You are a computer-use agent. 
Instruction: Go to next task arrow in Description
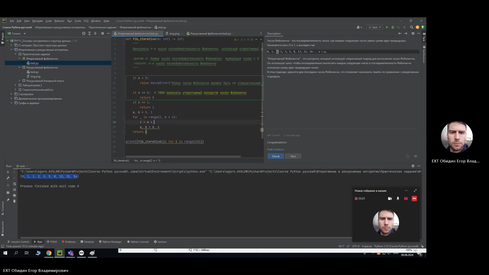(406, 34)
